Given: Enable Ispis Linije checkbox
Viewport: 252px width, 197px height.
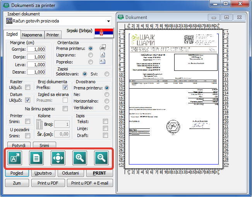Looking at the screenshot, I should click(x=105, y=128).
